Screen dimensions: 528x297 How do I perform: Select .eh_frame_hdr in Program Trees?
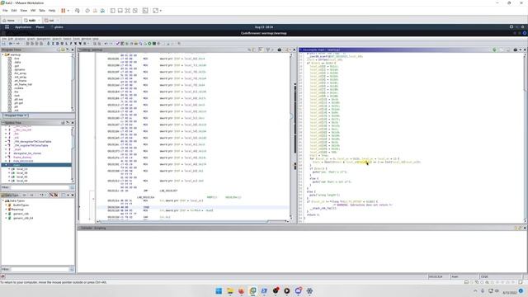pyautogui.click(x=23, y=84)
